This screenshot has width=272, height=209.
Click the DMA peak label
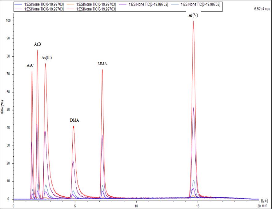click(x=74, y=120)
